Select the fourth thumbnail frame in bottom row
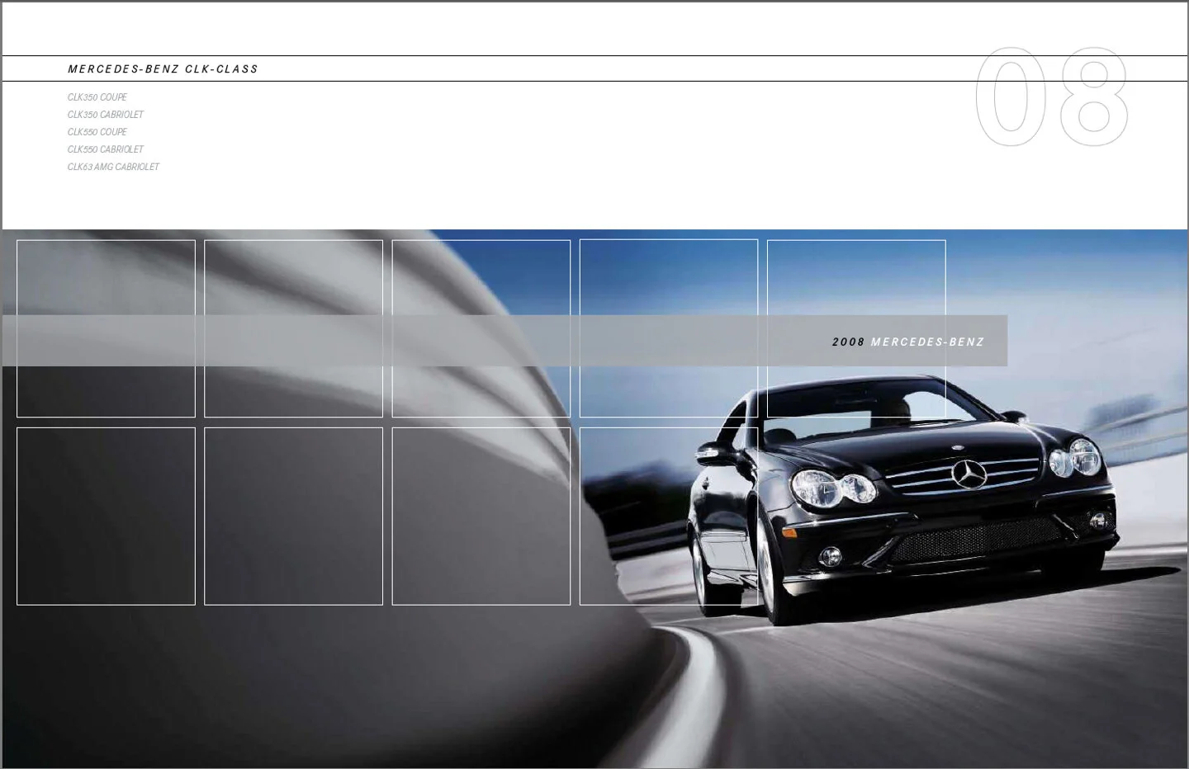 [669, 515]
